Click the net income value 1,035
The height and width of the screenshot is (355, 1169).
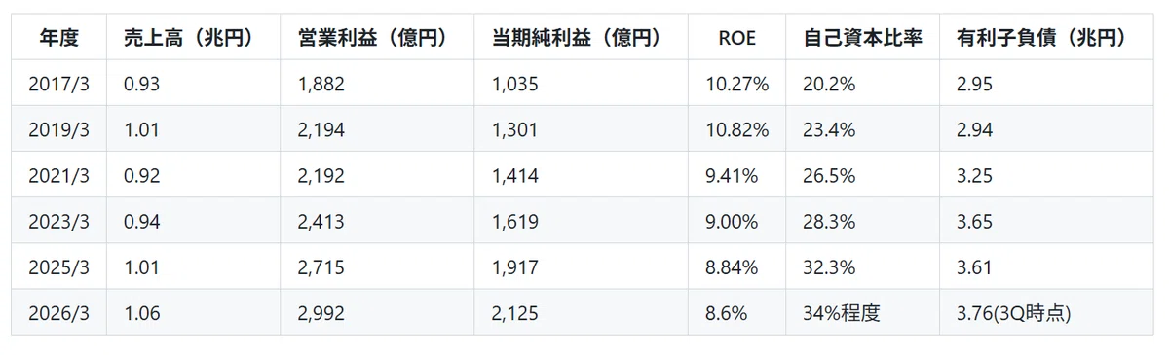tap(515, 85)
